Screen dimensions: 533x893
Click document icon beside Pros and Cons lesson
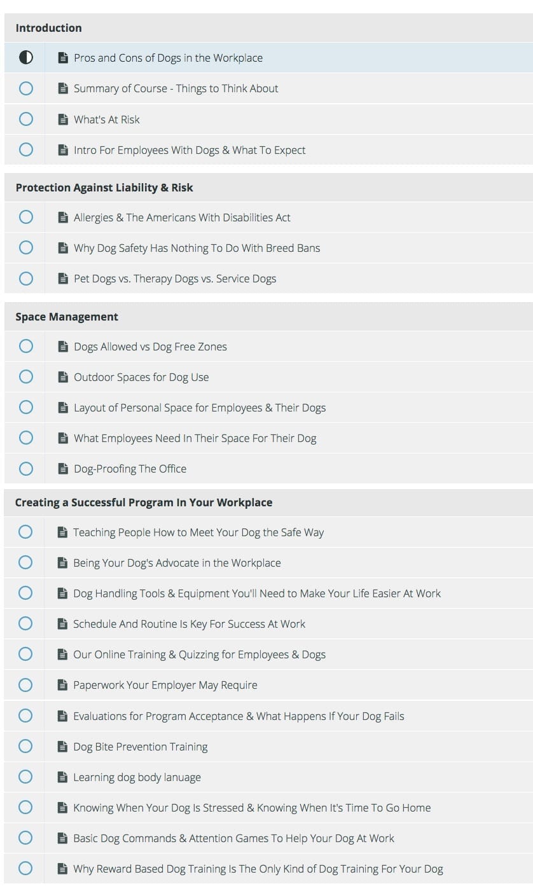[63, 57]
